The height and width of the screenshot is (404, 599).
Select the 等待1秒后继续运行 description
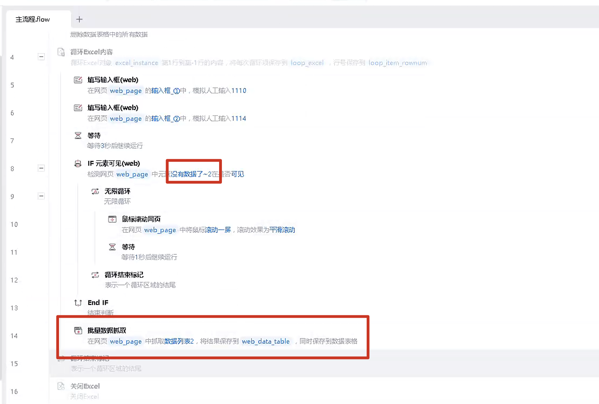(149, 257)
